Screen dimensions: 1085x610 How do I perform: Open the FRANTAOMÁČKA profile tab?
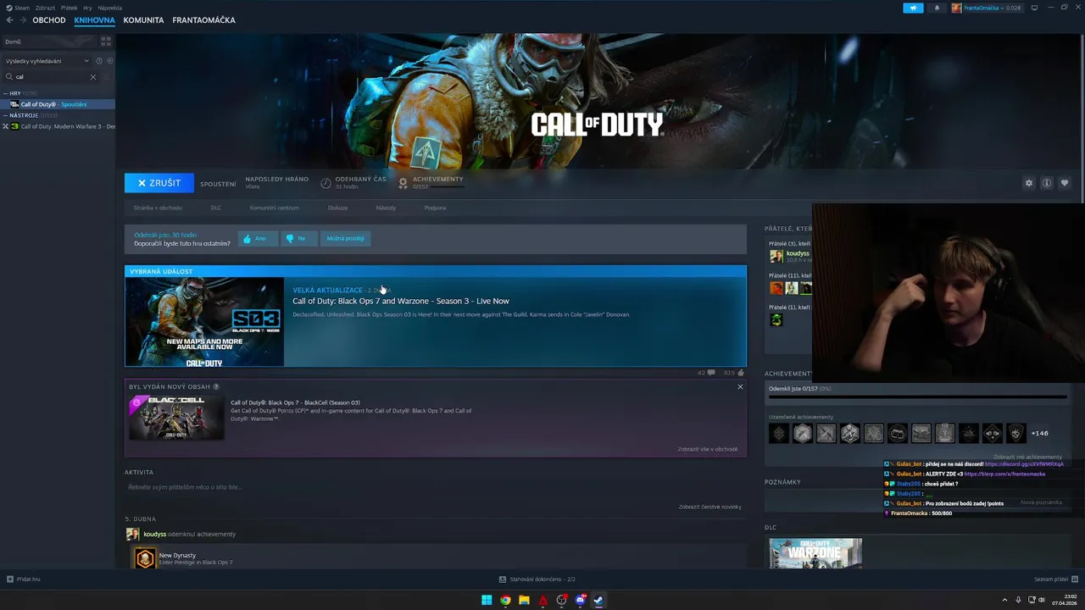point(203,20)
